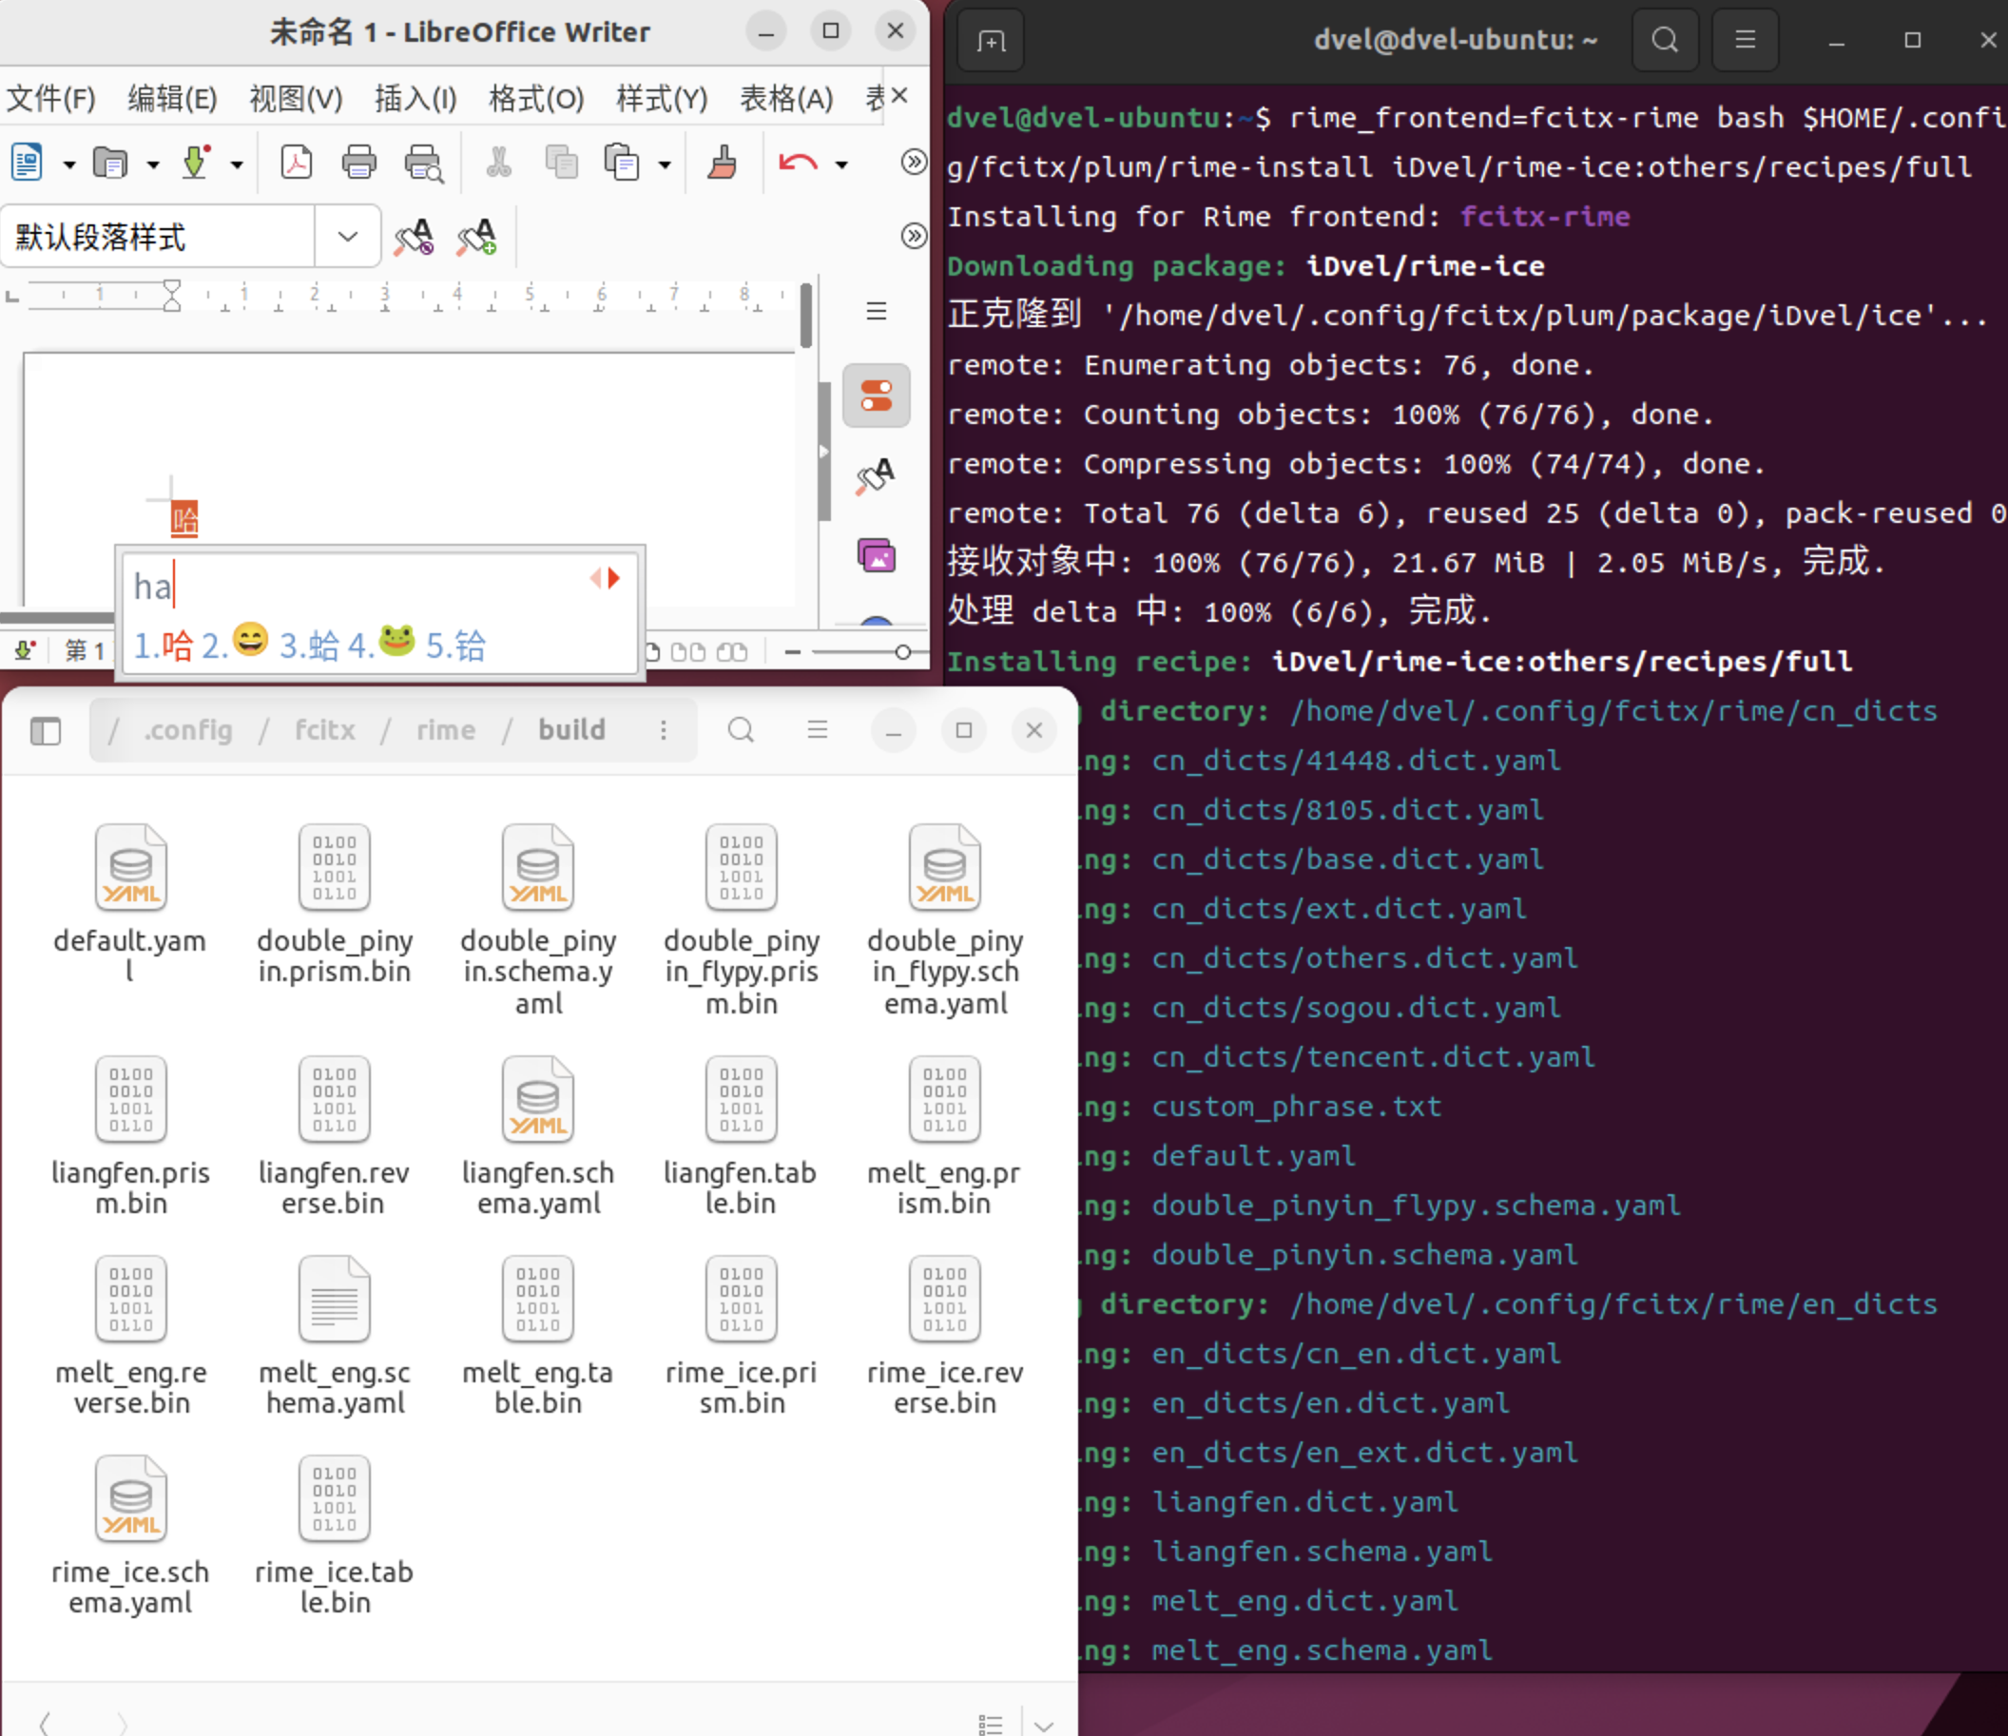Open the 插入(I) menu

415,98
